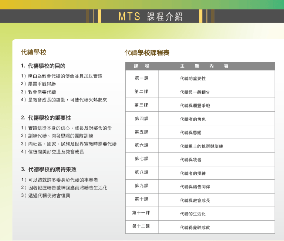Screen dimensions: 284x241
Task: Click the table cell '第四課'
Action: pos(142,119)
